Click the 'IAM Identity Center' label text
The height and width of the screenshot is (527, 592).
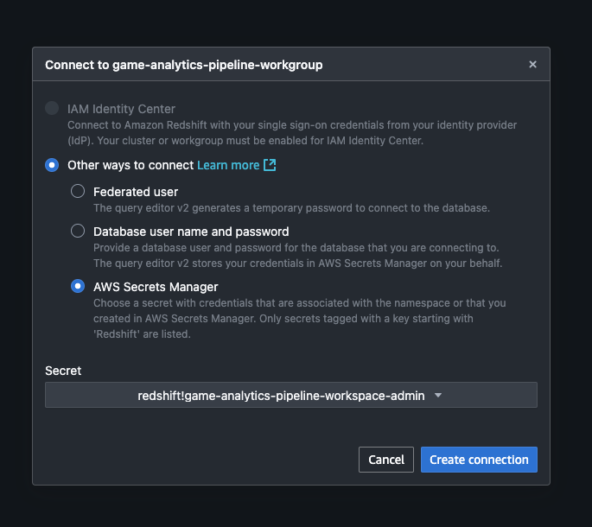[x=121, y=109]
